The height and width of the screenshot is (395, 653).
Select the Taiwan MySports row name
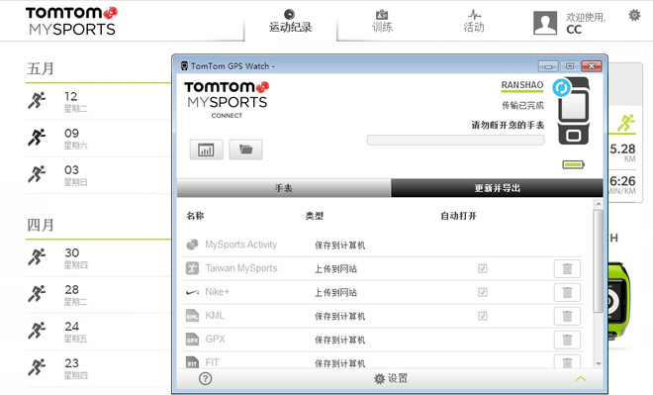coord(241,268)
